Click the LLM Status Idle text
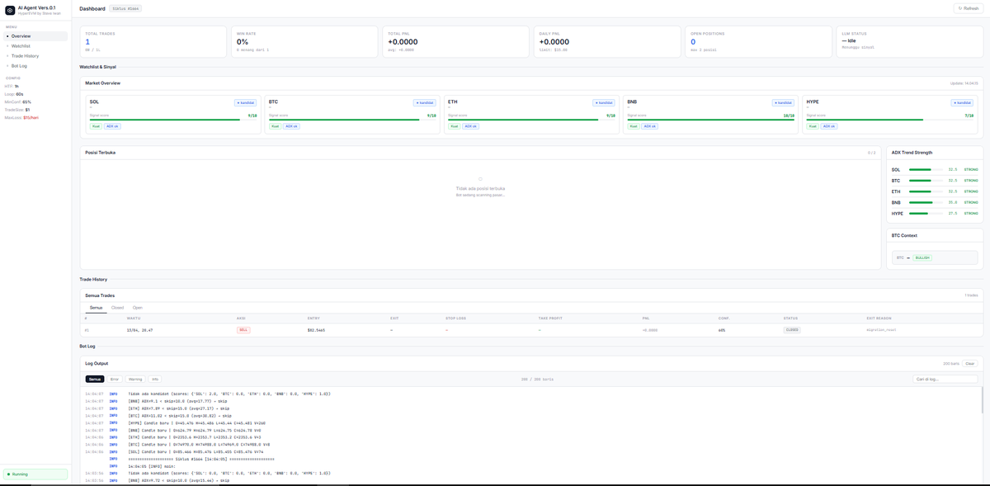This screenshot has width=990, height=486. [849, 40]
